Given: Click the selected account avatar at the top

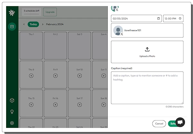Looking at the screenshot, I should (115, 8).
